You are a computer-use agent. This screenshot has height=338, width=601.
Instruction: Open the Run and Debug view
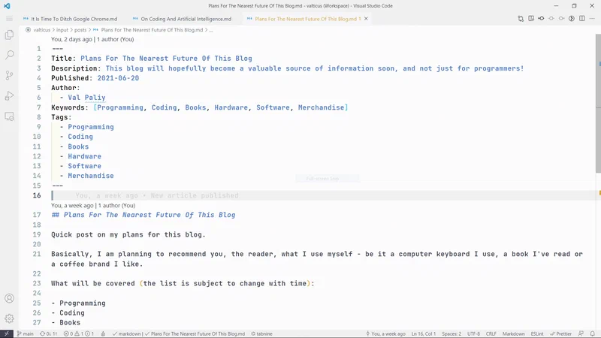10,95
